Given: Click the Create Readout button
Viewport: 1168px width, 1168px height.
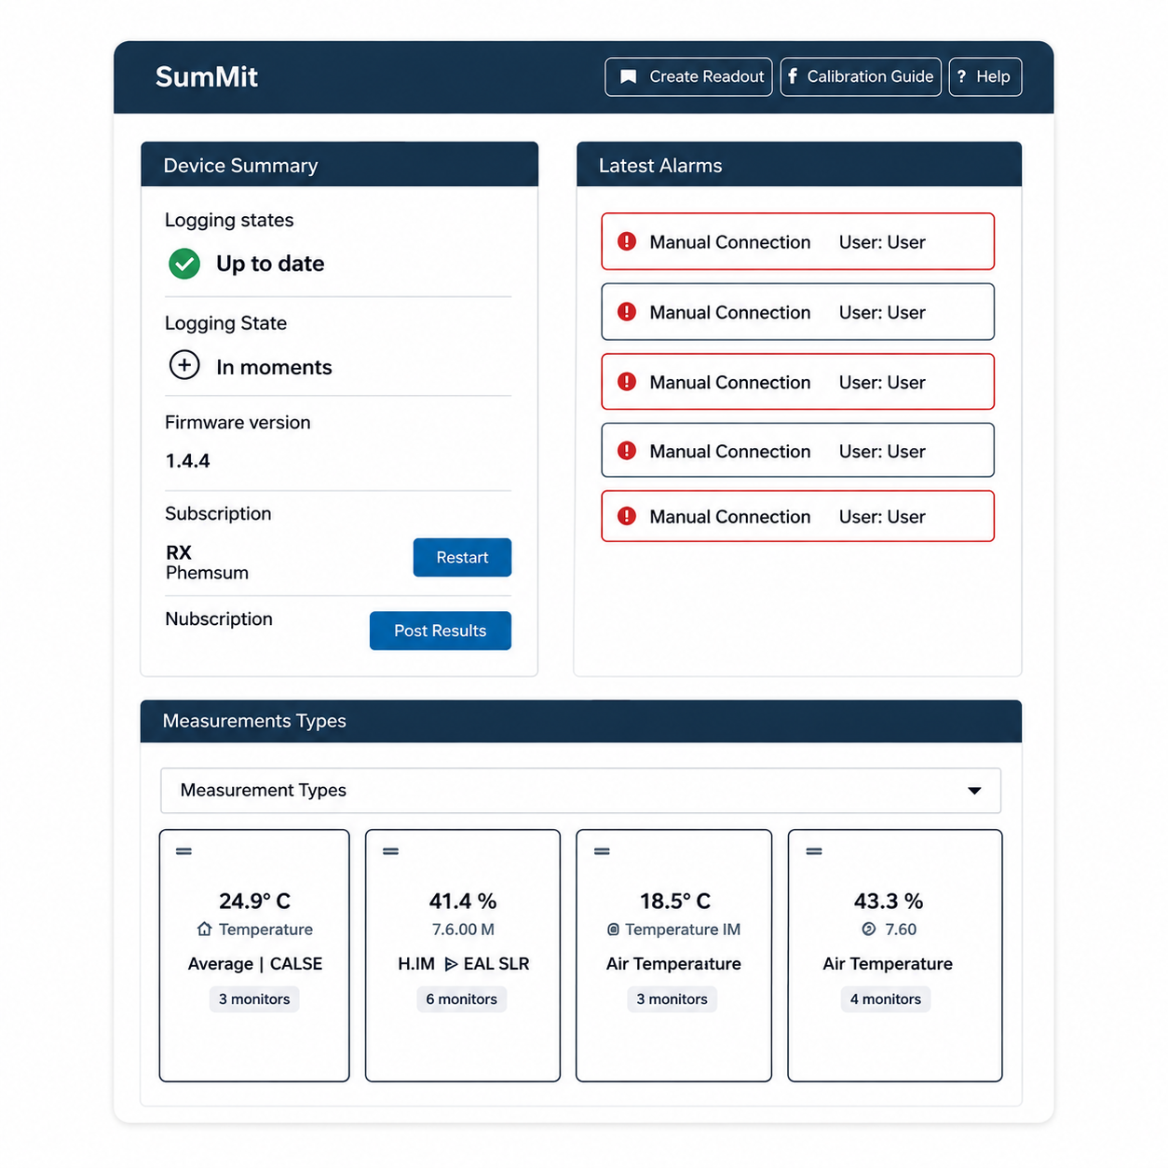Looking at the screenshot, I should tap(688, 76).
